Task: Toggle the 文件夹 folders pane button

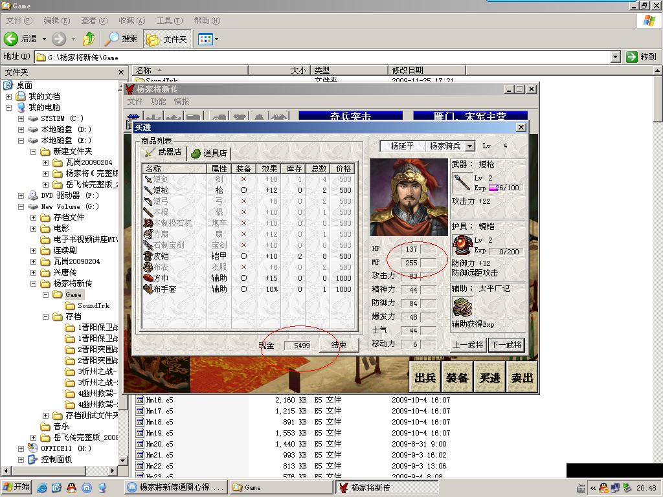Action: click(x=167, y=39)
